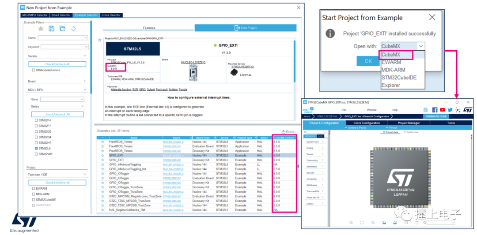Click OK in Start Project dialog

click(368, 61)
